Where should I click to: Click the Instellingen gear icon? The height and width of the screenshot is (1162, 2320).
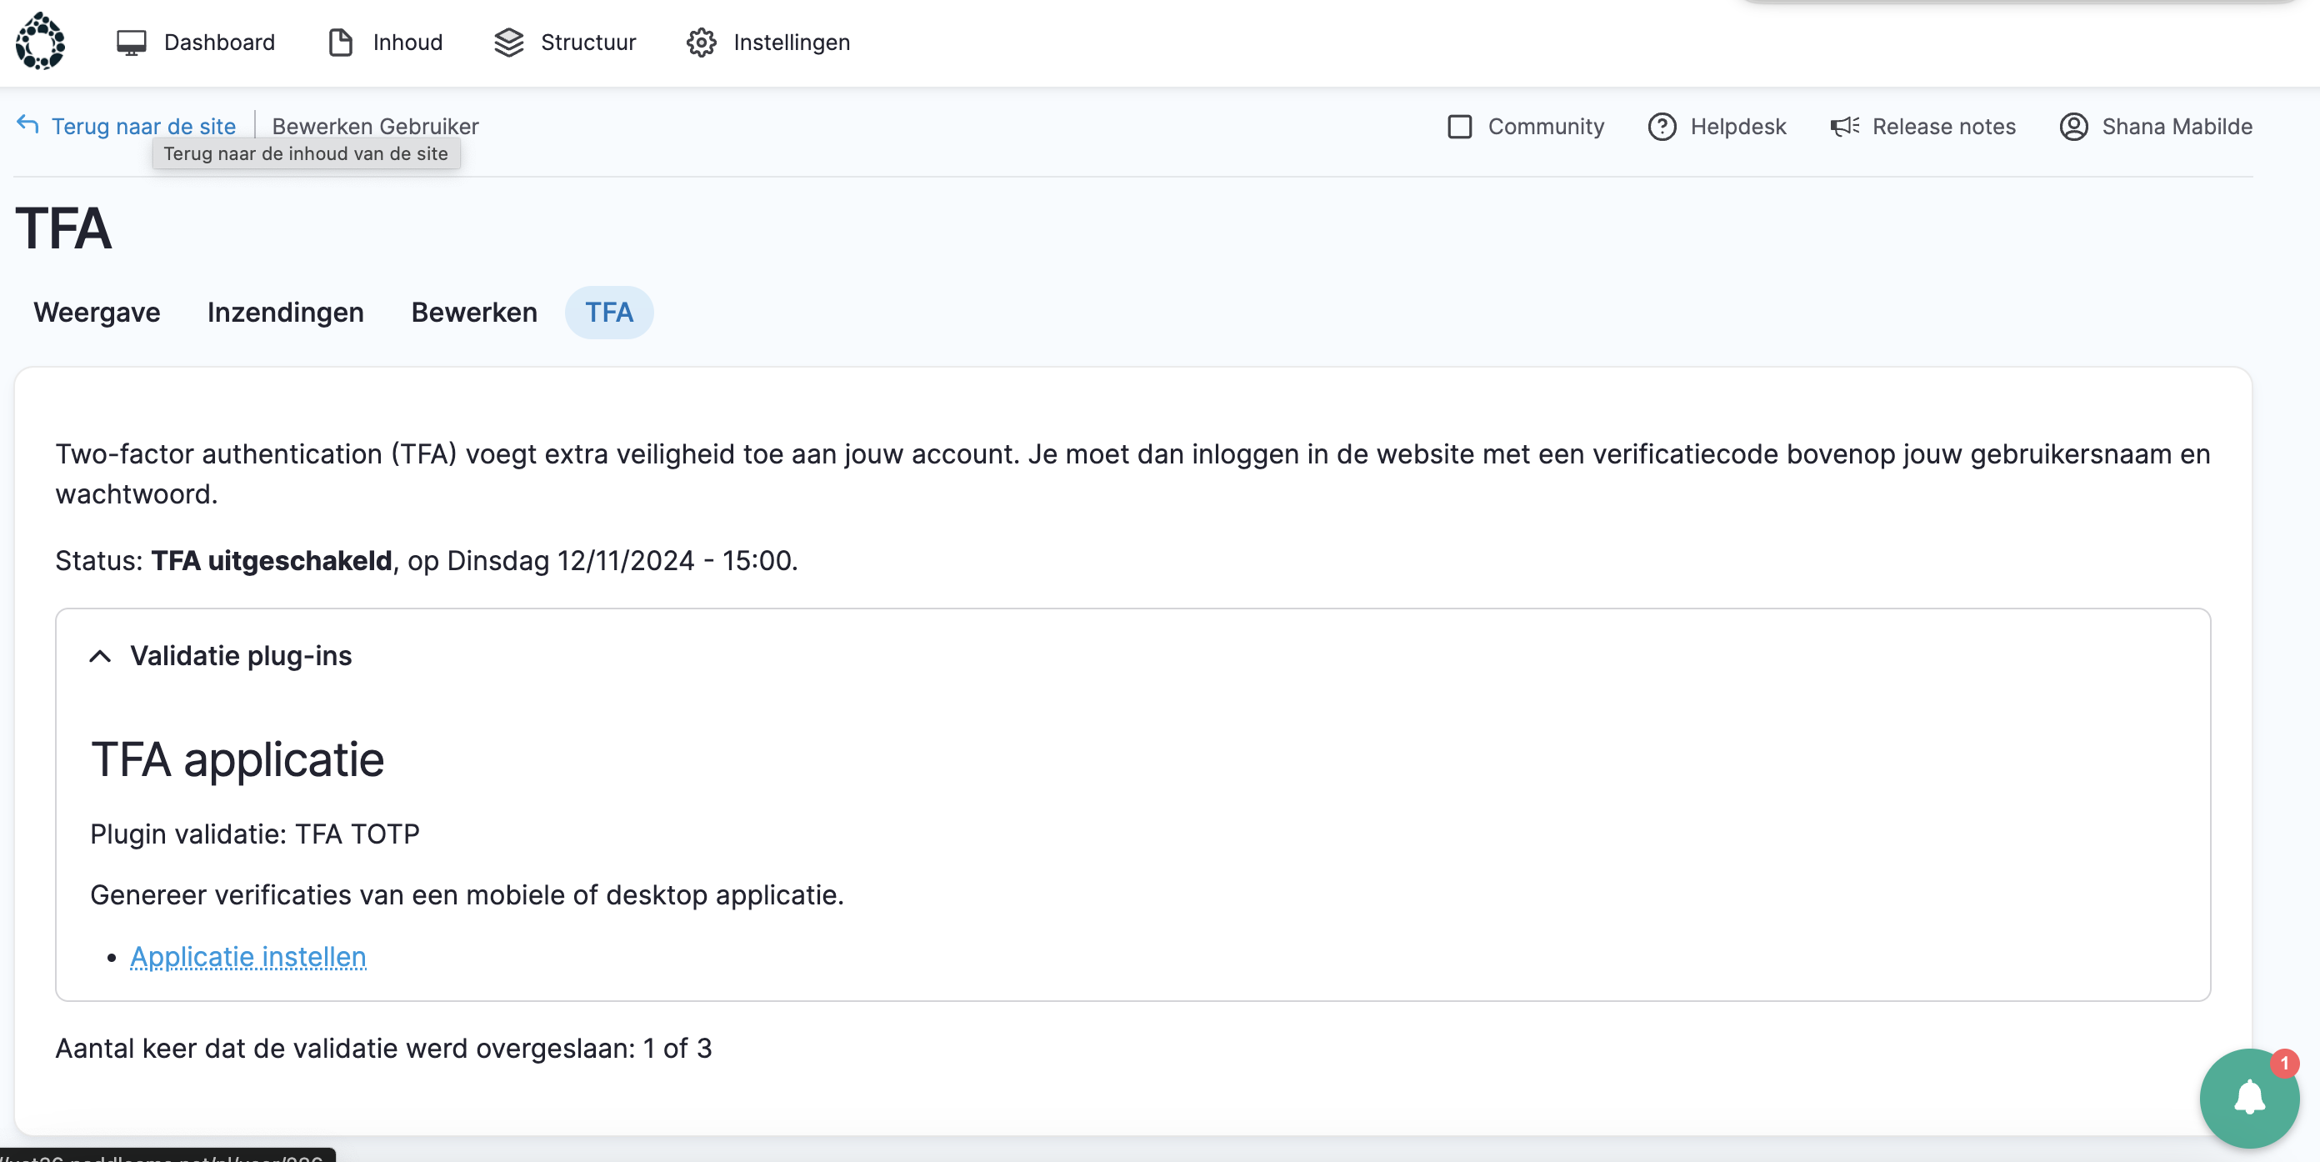click(702, 43)
